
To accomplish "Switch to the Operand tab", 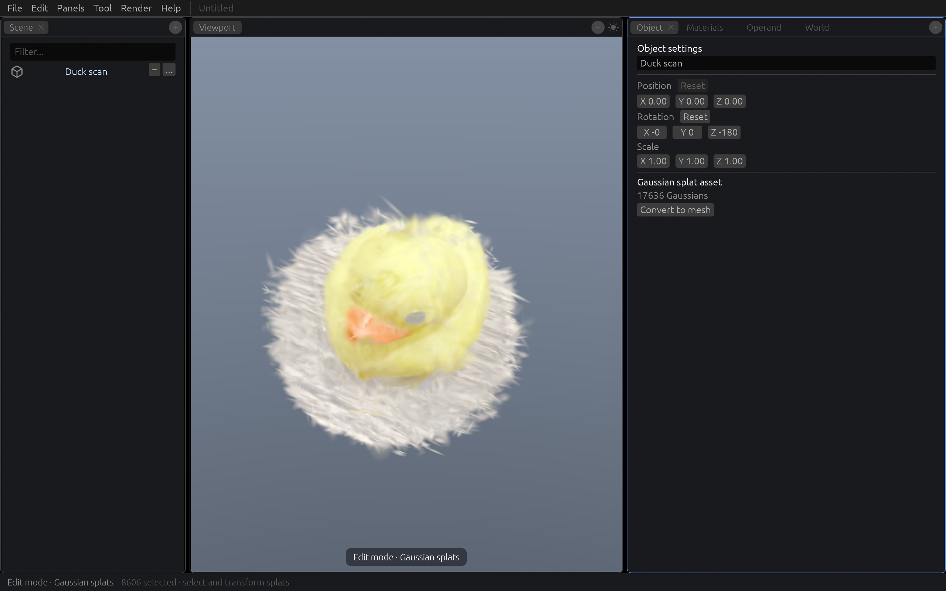I will point(763,27).
